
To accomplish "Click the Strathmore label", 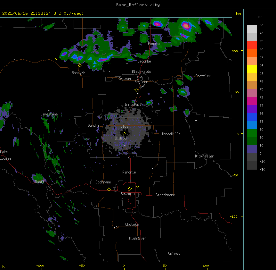I will [x=165, y=195].
